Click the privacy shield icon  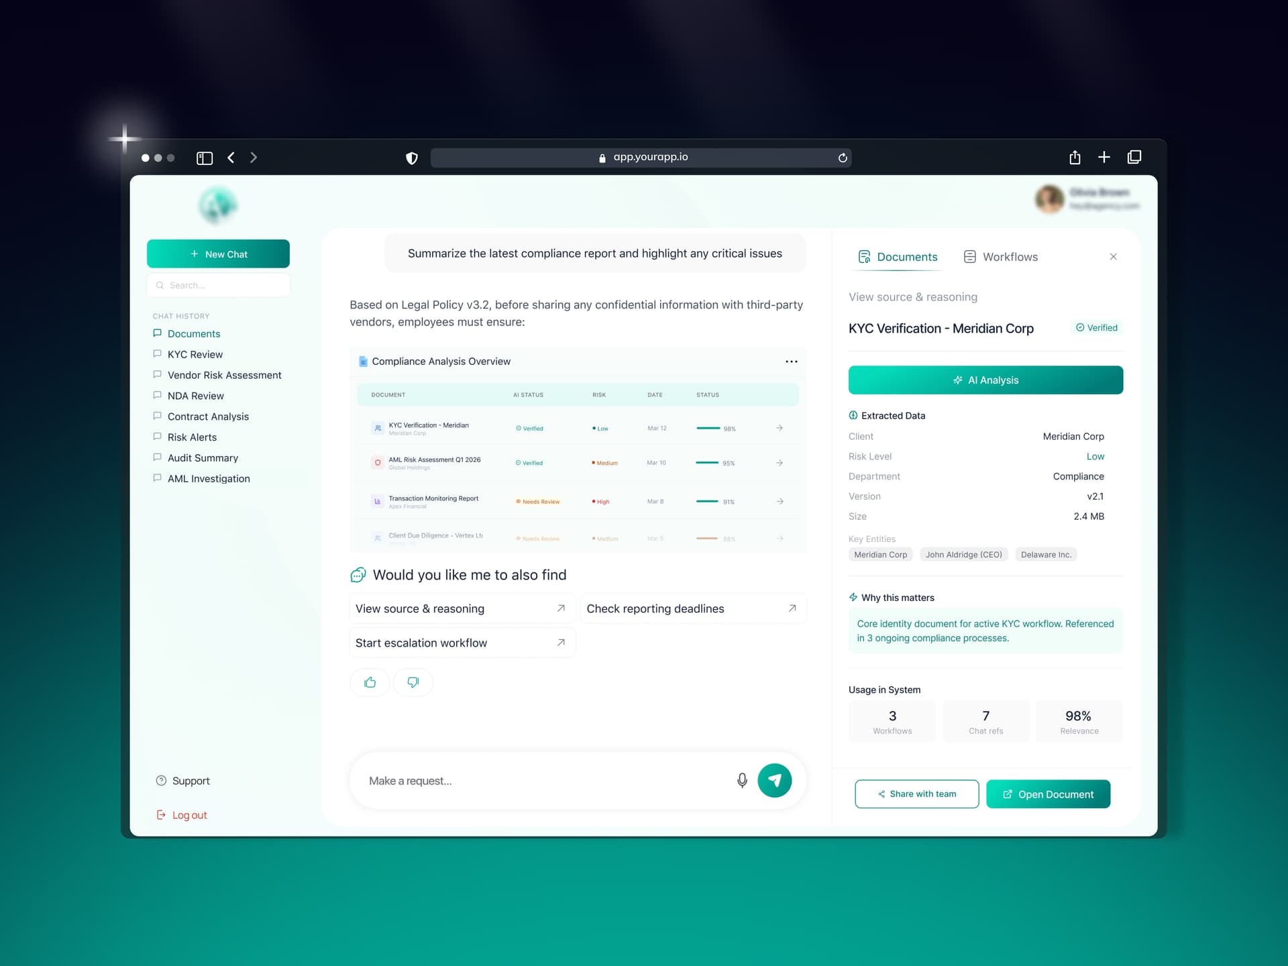click(x=412, y=158)
